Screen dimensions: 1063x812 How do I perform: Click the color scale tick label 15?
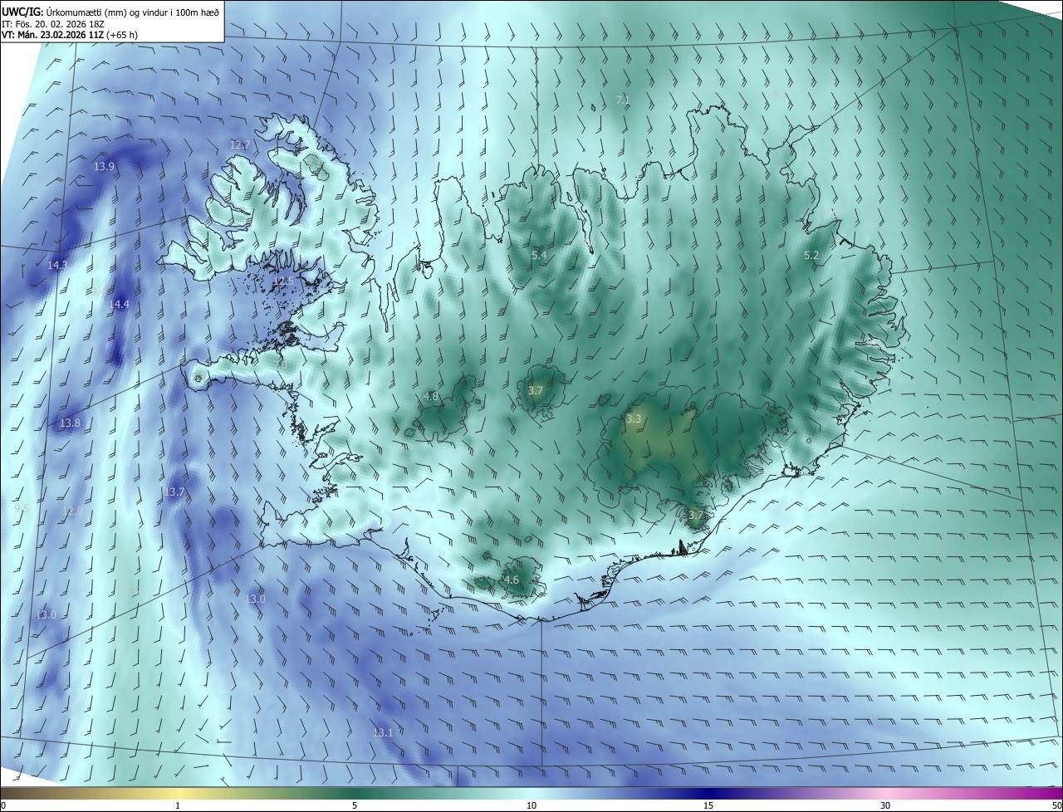[x=708, y=805]
